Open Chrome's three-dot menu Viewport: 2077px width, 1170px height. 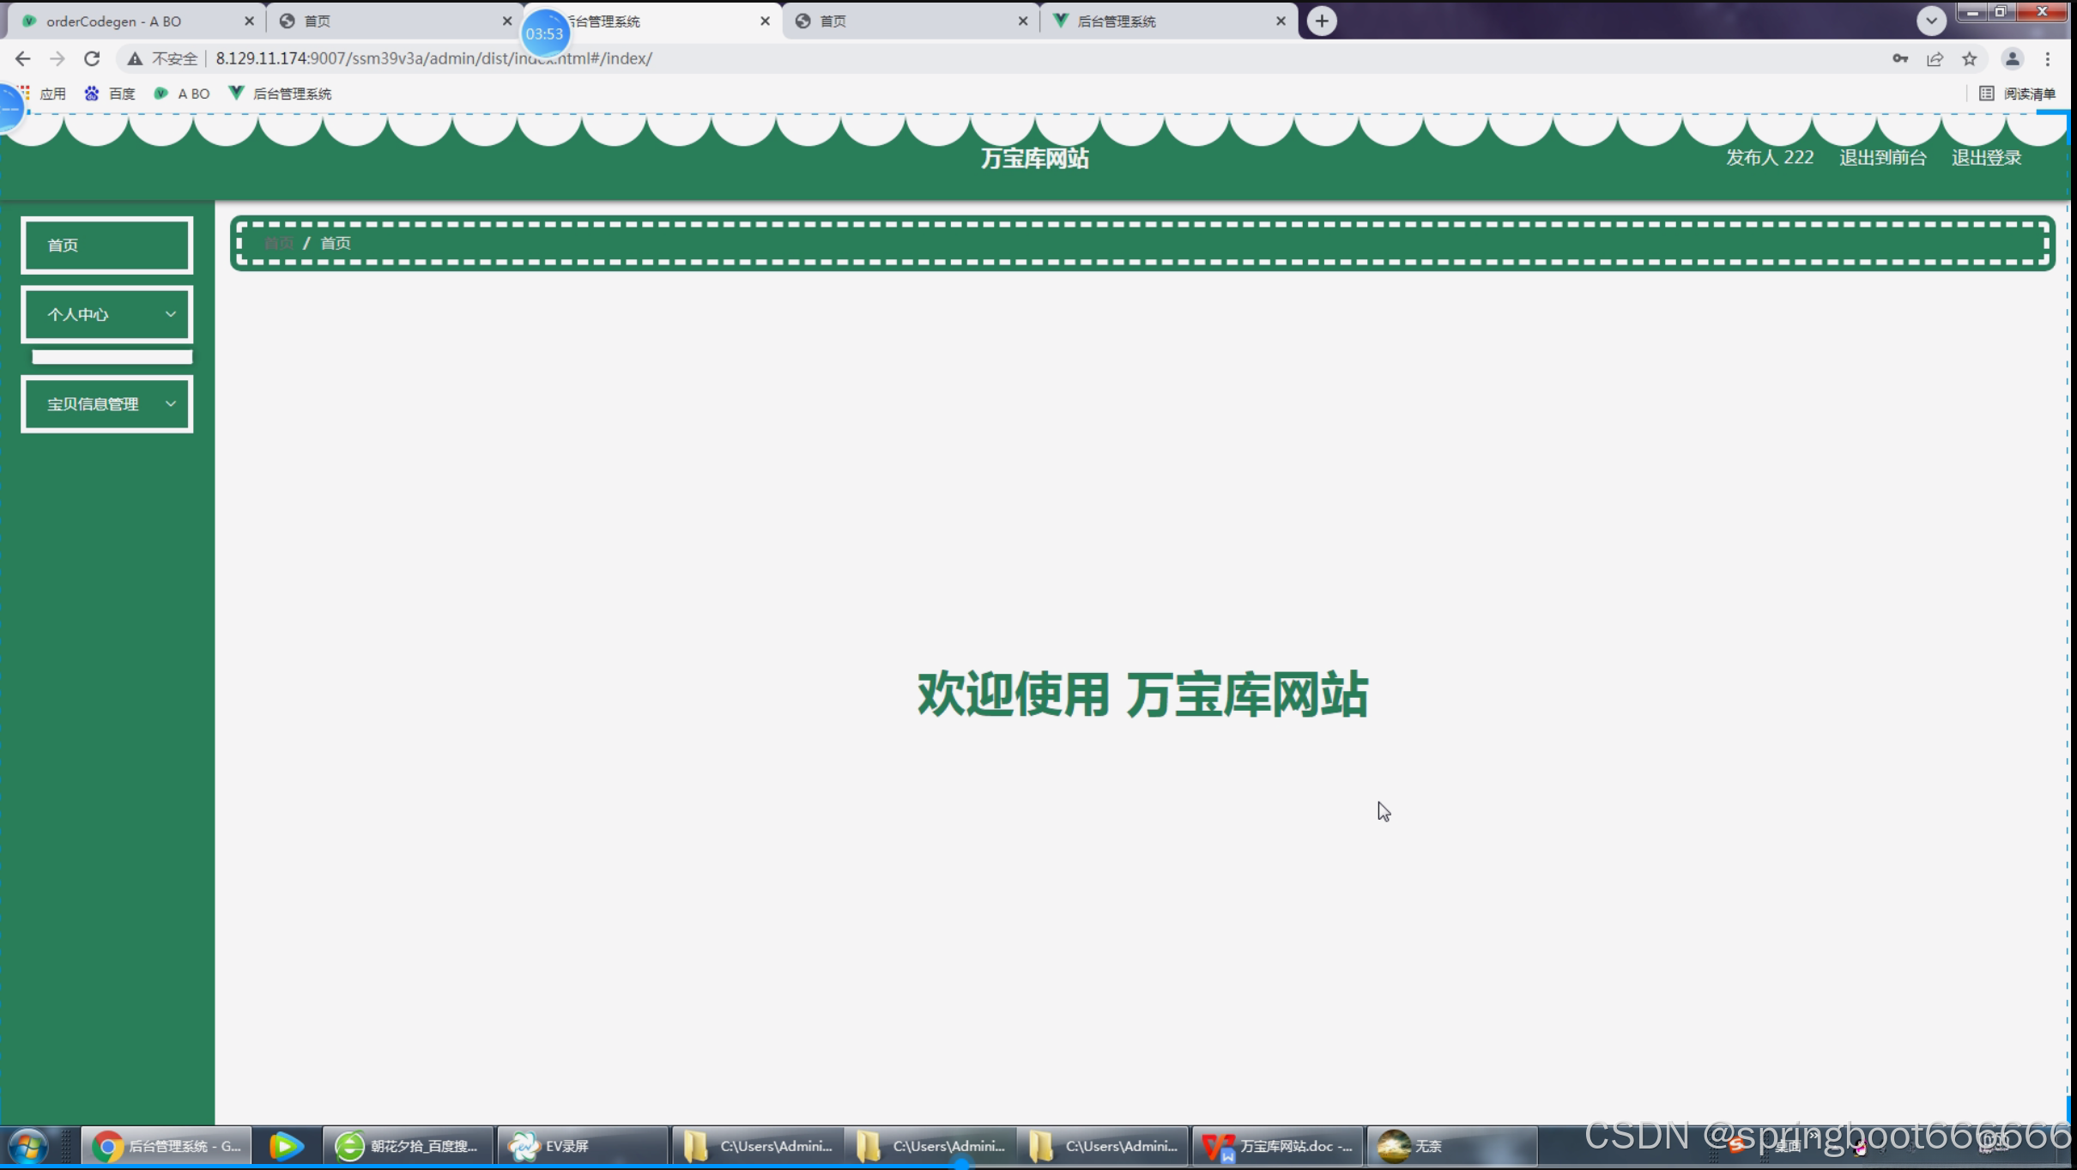click(2047, 58)
